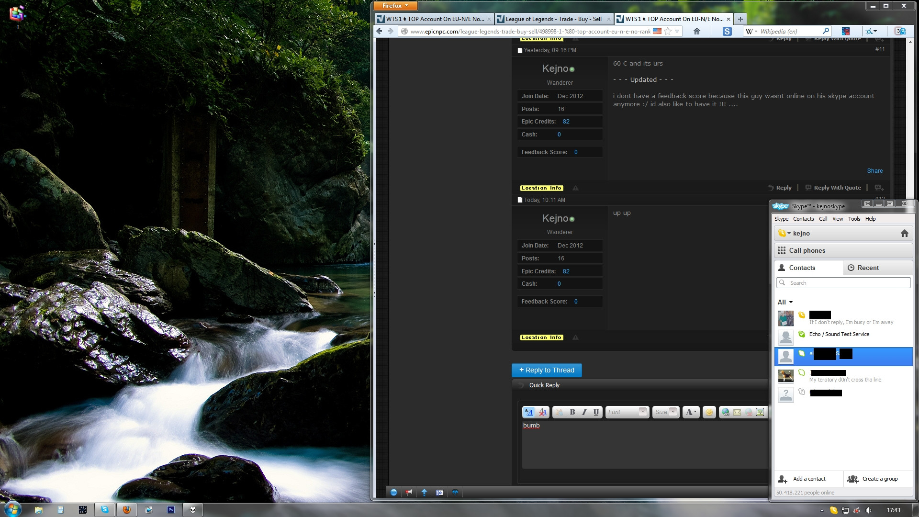The width and height of the screenshot is (919, 517).
Task: Open the Skype Tools menu
Action: click(854, 219)
